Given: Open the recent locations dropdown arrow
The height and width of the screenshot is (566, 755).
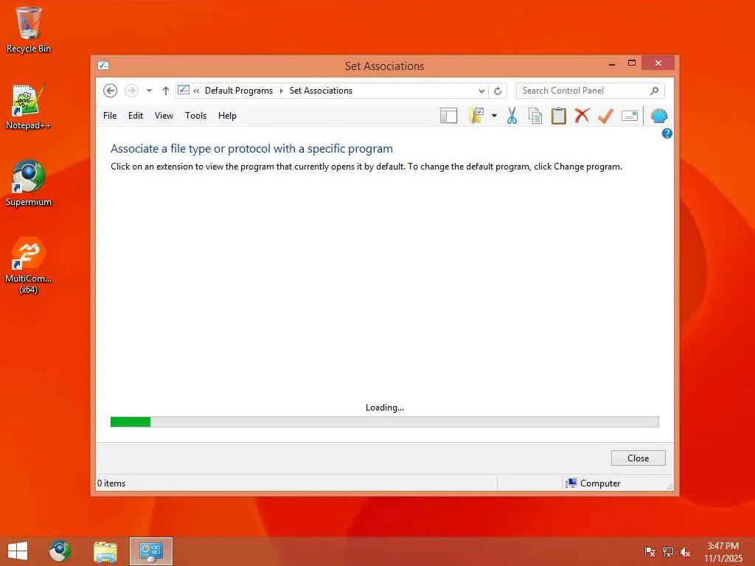Looking at the screenshot, I should [149, 91].
